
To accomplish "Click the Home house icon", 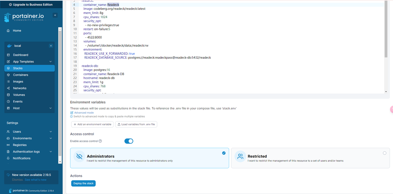I will [x=8, y=31].
